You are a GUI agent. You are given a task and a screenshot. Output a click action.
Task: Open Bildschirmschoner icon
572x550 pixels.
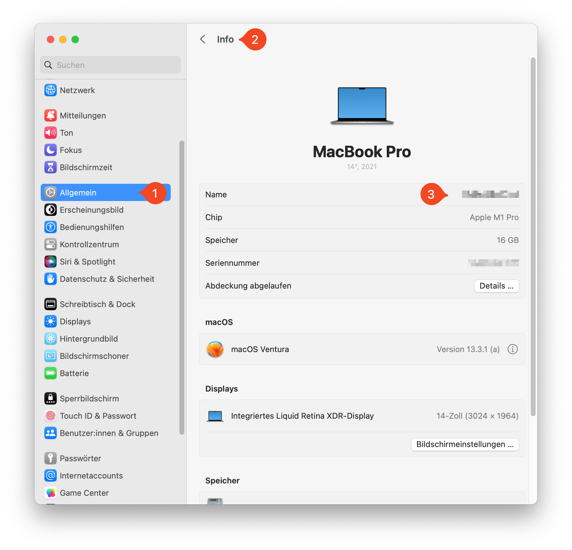click(51, 356)
